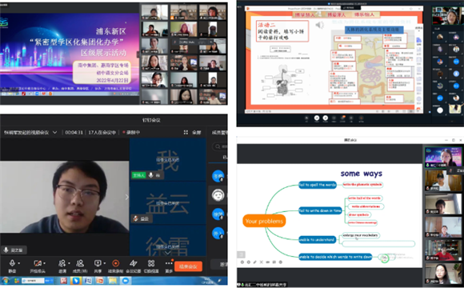Collapse video tiles with right arrow chevron
464x288 pixels.
tap(127, 197)
